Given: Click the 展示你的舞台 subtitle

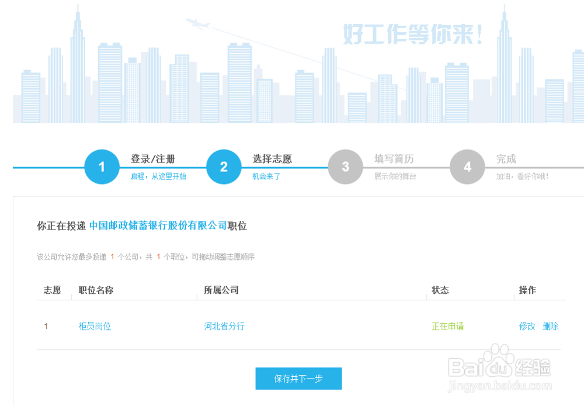Looking at the screenshot, I should (395, 176).
